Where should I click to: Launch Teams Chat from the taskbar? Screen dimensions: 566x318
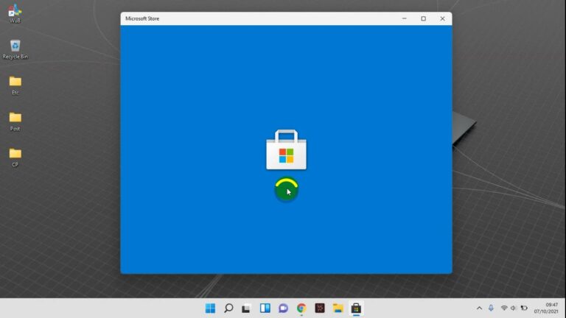283,308
